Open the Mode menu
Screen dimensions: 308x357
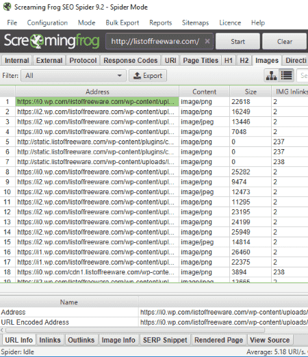coord(86,23)
